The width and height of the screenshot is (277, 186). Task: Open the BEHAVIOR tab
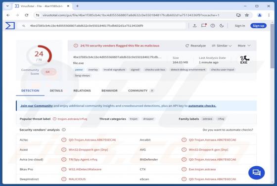pyautogui.click(x=109, y=91)
